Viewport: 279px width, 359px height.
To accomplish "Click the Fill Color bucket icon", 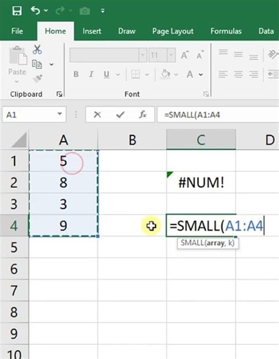I will (165, 74).
